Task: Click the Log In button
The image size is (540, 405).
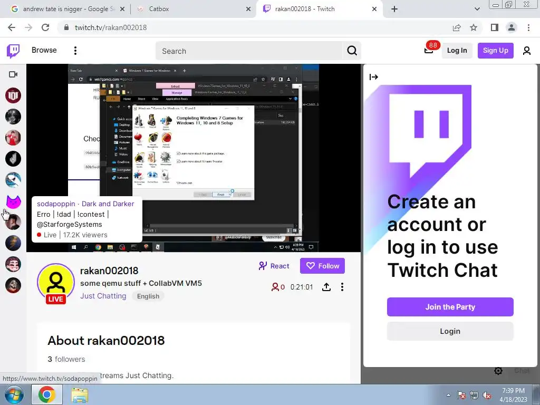Action: (457, 51)
